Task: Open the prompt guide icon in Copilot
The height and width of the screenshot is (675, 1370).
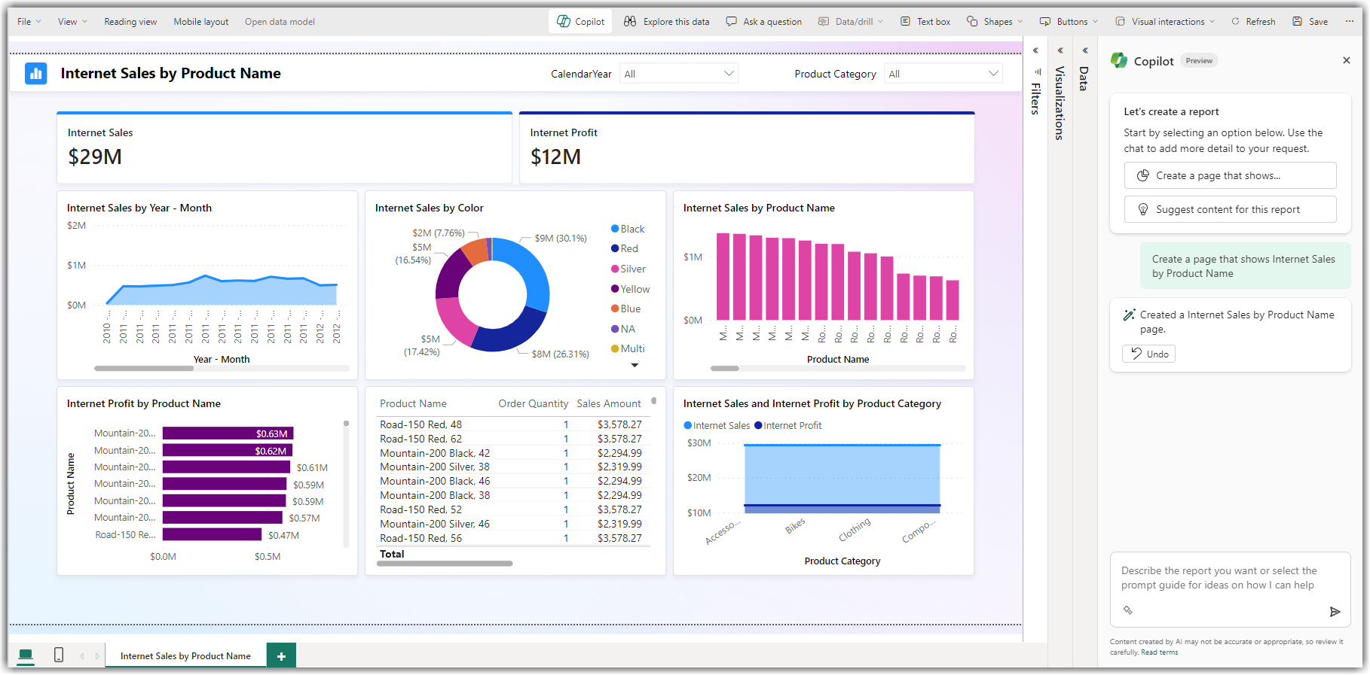Action: click(1128, 610)
